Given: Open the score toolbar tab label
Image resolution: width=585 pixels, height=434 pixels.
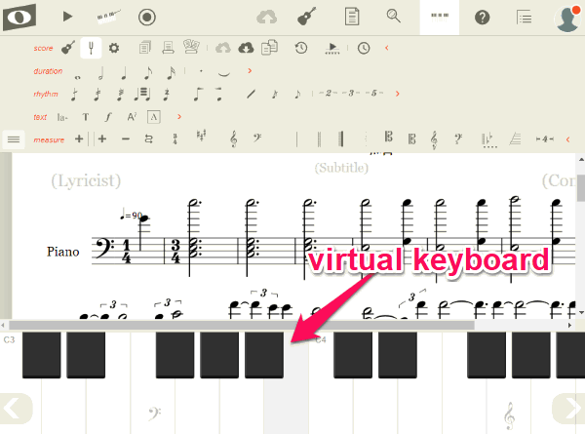Looking at the screenshot, I should pyautogui.click(x=43, y=48).
